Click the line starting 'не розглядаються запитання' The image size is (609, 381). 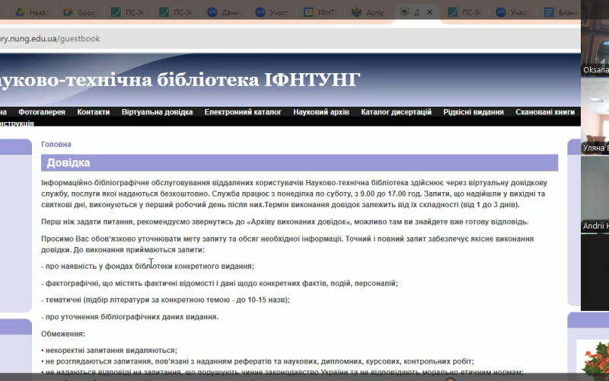coord(257,361)
